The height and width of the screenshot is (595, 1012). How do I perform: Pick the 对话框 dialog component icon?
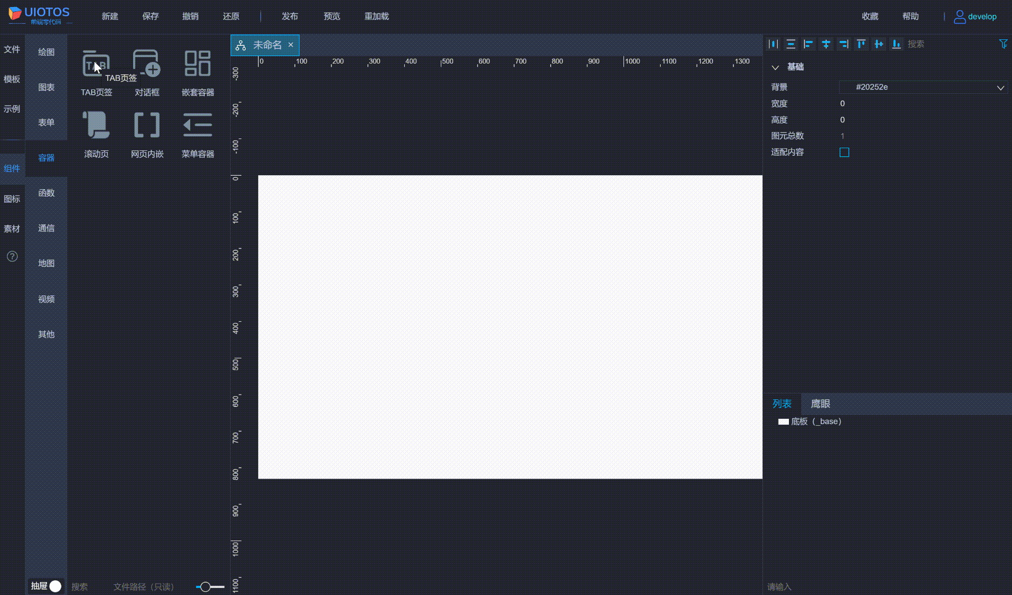[x=147, y=65]
